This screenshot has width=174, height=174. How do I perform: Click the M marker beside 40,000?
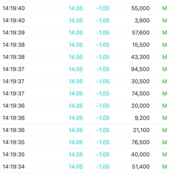tap(165, 155)
